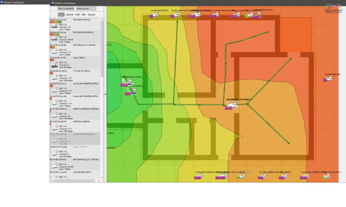Click the Ekahau logo in the map corner
This screenshot has height=207, width=346.
[333, 8]
